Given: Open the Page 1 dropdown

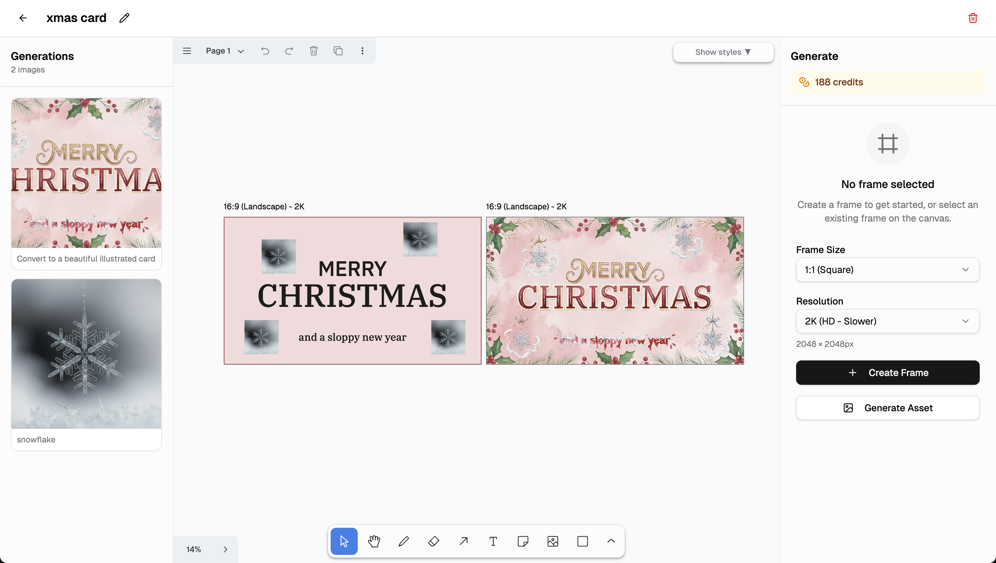Looking at the screenshot, I should (225, 51).
